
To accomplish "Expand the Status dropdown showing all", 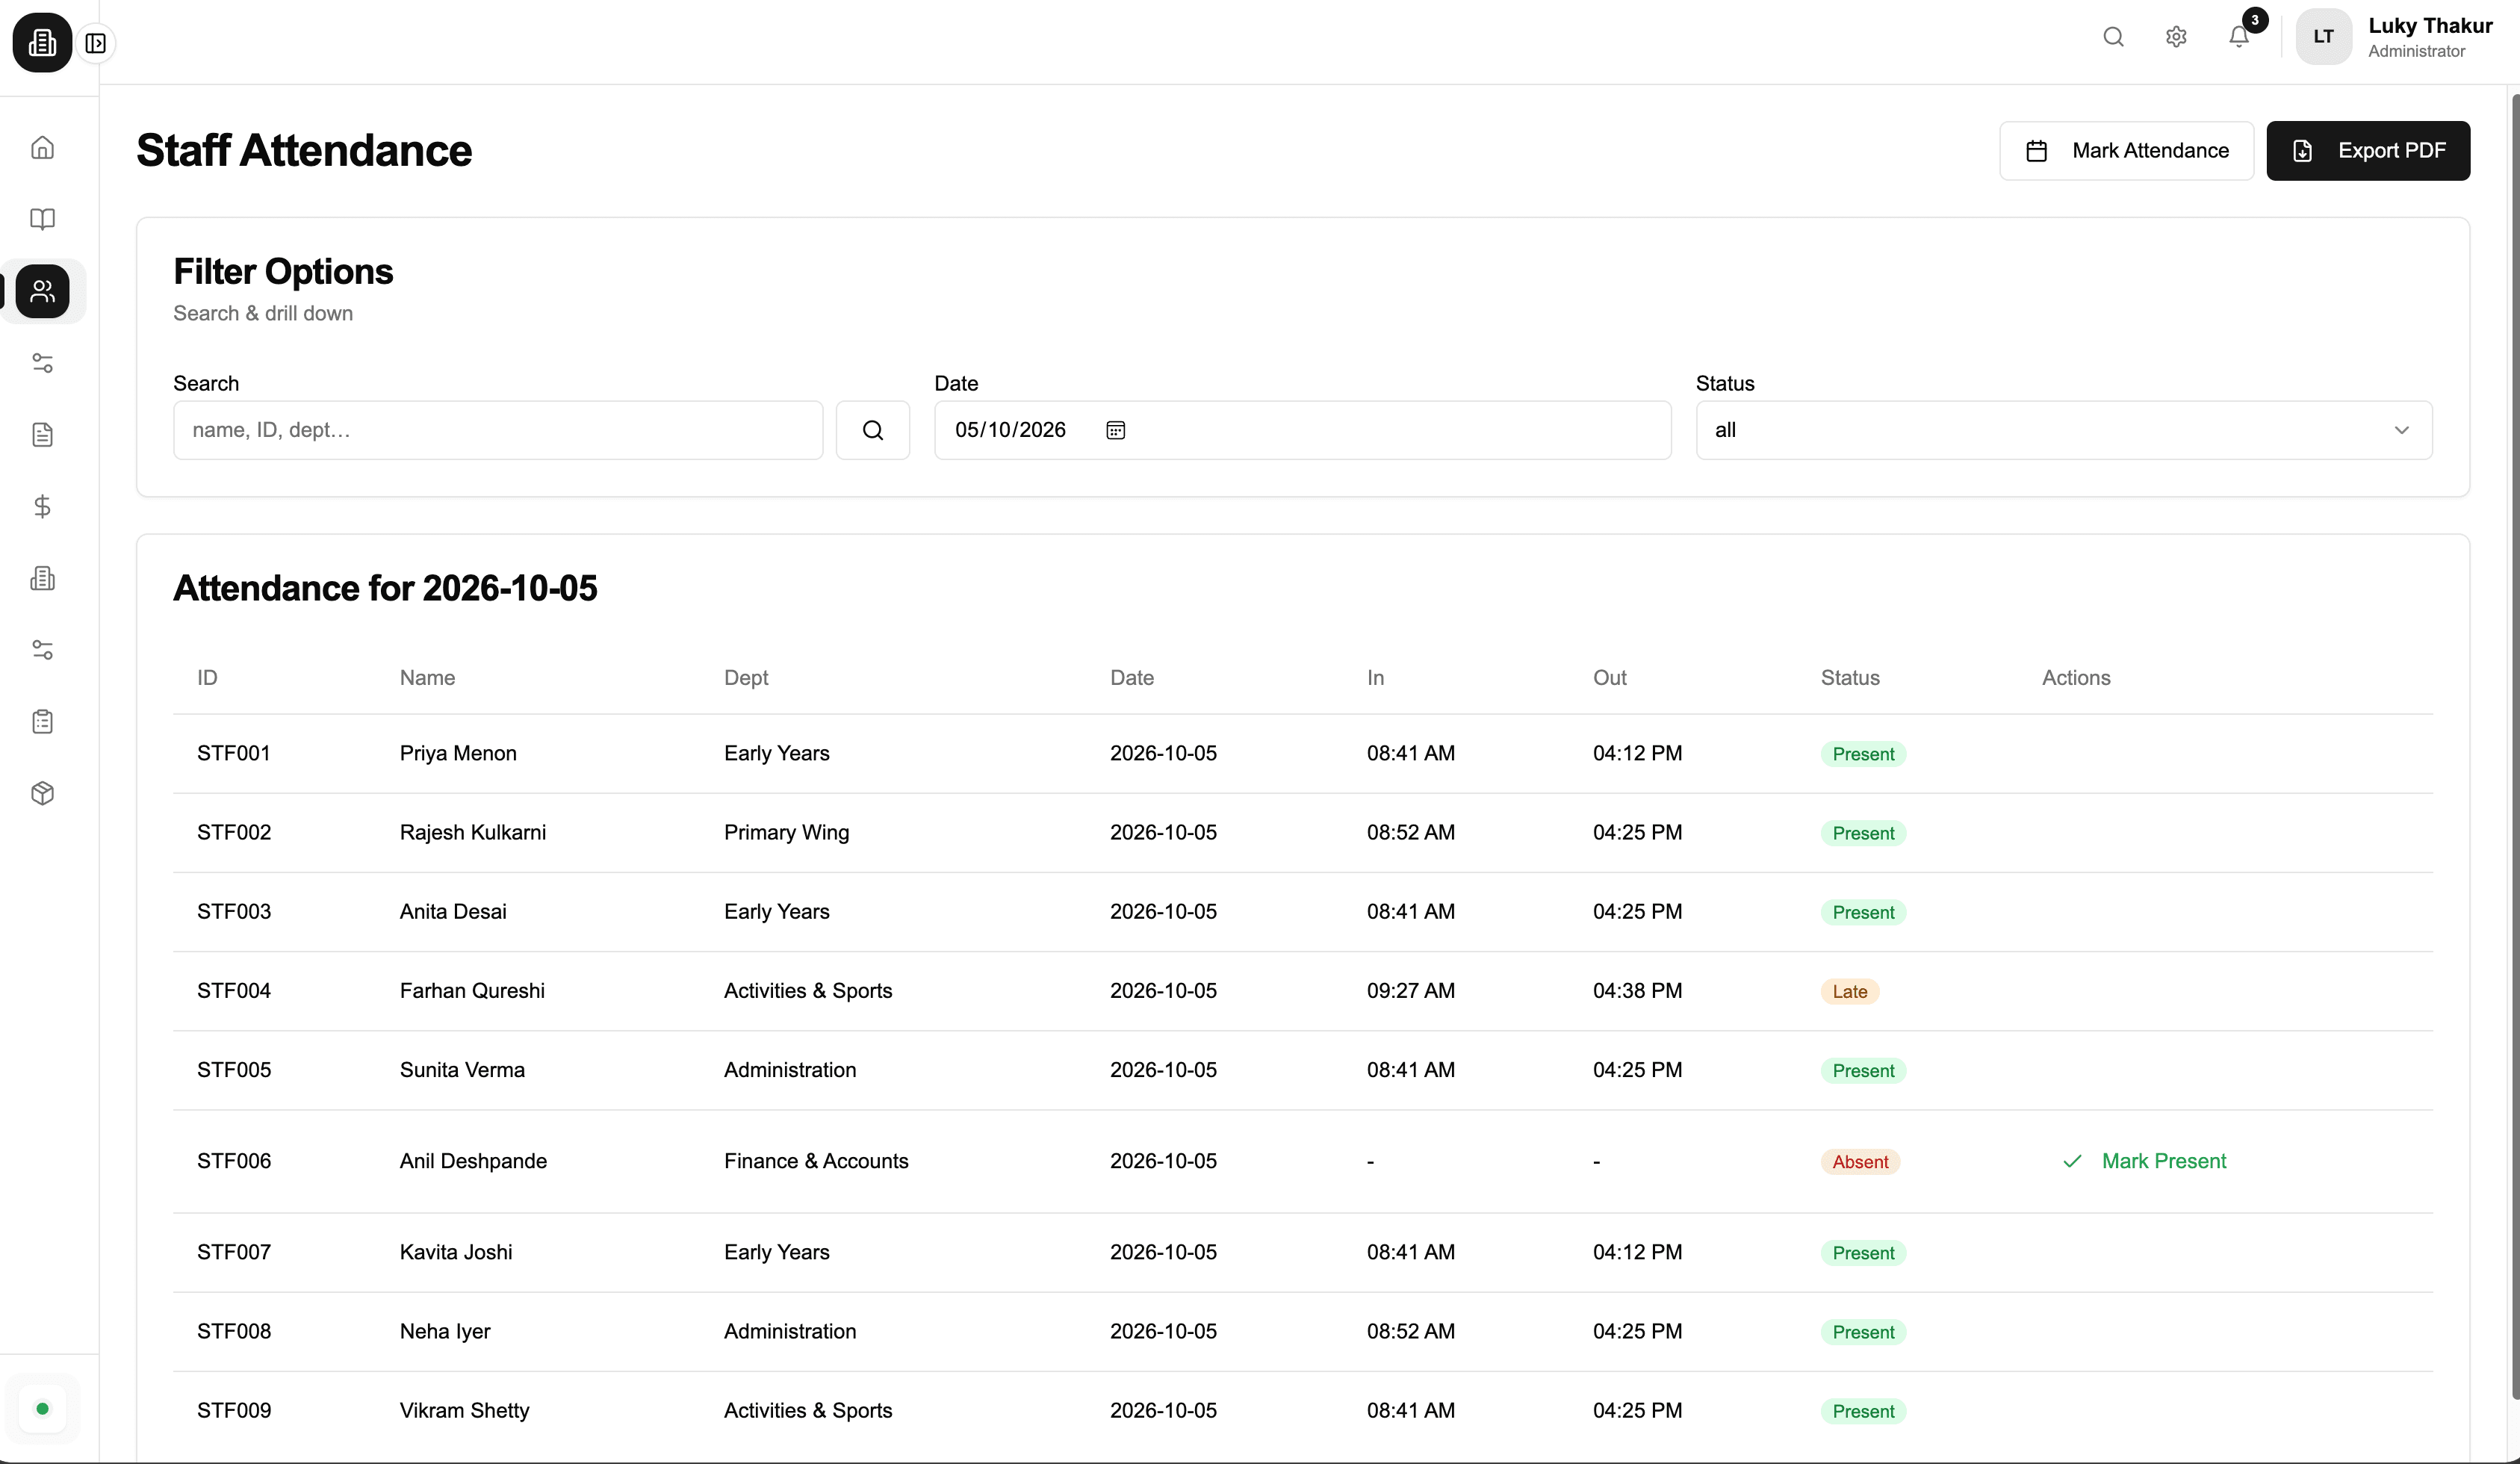I will click(2064, 430).
